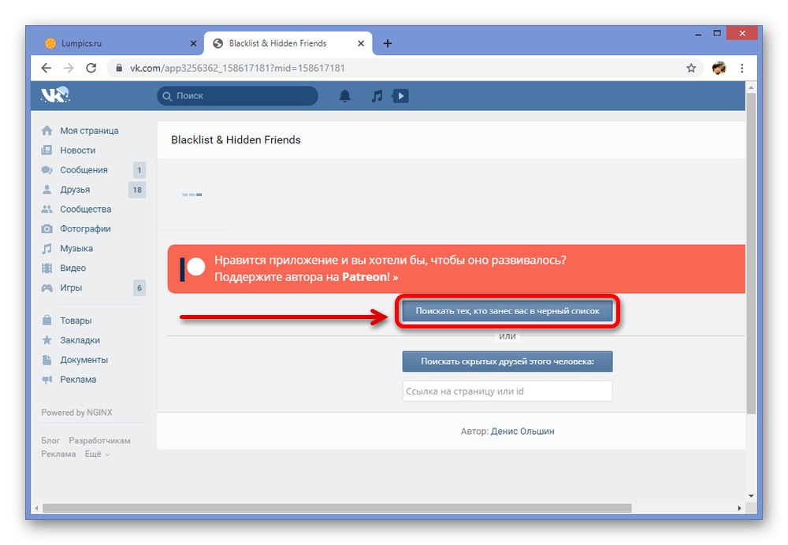The image size is (788, 545).
Task: Open the Patreon support banner
Action: 456,269
